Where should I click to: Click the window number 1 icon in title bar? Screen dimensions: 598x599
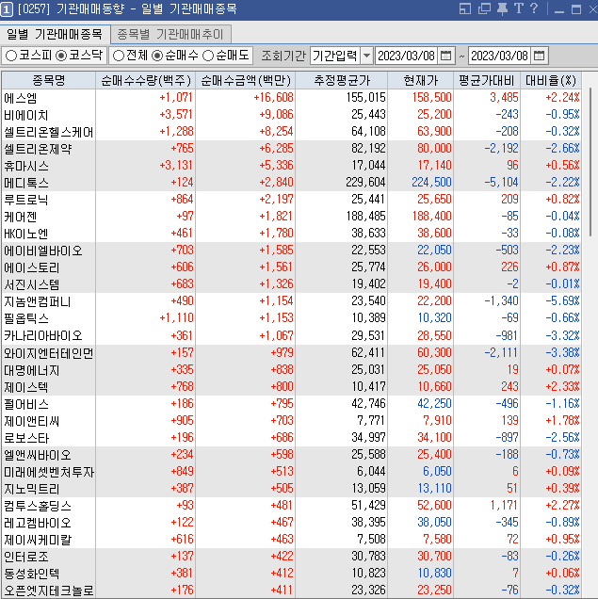coord(7,9)
